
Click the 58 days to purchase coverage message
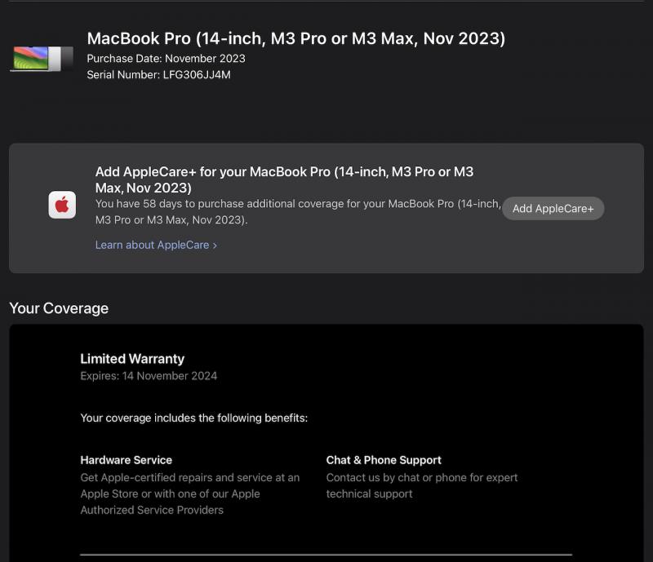(298, 212)
